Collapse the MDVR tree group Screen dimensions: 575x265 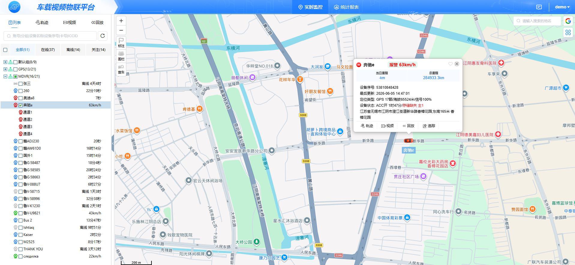tap(5, 76)
